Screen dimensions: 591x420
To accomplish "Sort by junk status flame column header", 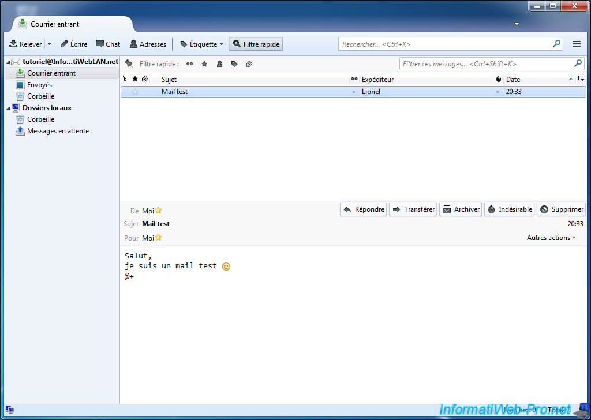I will tap(498, 79).
